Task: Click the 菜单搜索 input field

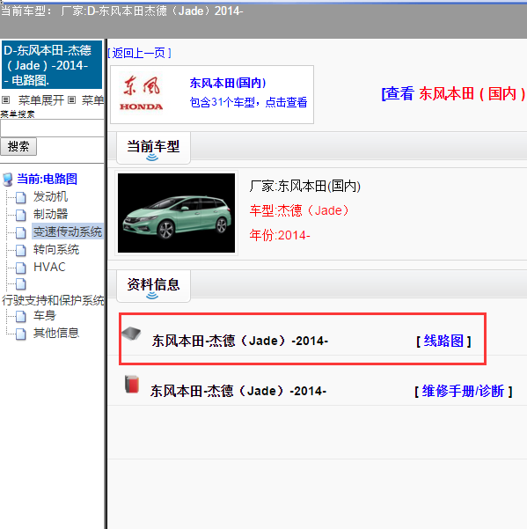Action: (52, 129)
